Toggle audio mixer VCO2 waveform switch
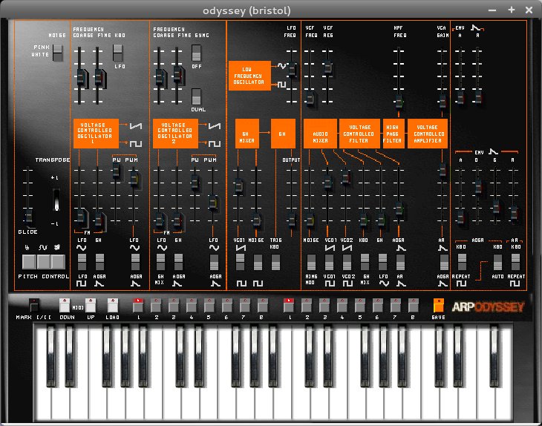Screen dimensions: 542x426 point(347,262)
